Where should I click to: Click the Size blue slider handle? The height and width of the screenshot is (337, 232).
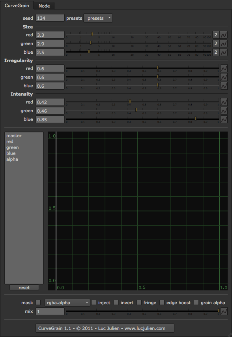pyautogui.click(x=89, y=51)
